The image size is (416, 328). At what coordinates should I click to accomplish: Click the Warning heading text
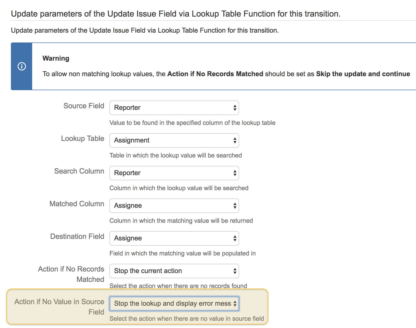56,58
